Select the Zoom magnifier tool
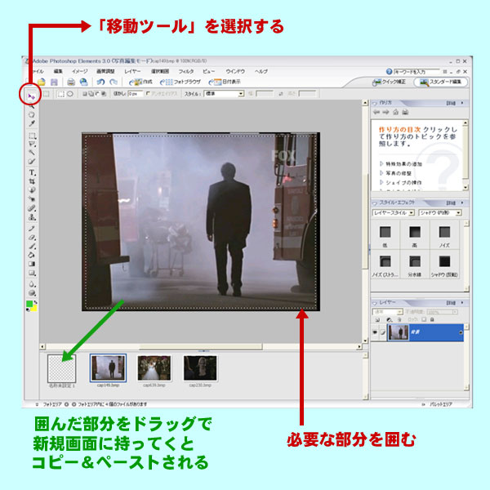This screenshot has width=490, height=490. pos(32,106)
